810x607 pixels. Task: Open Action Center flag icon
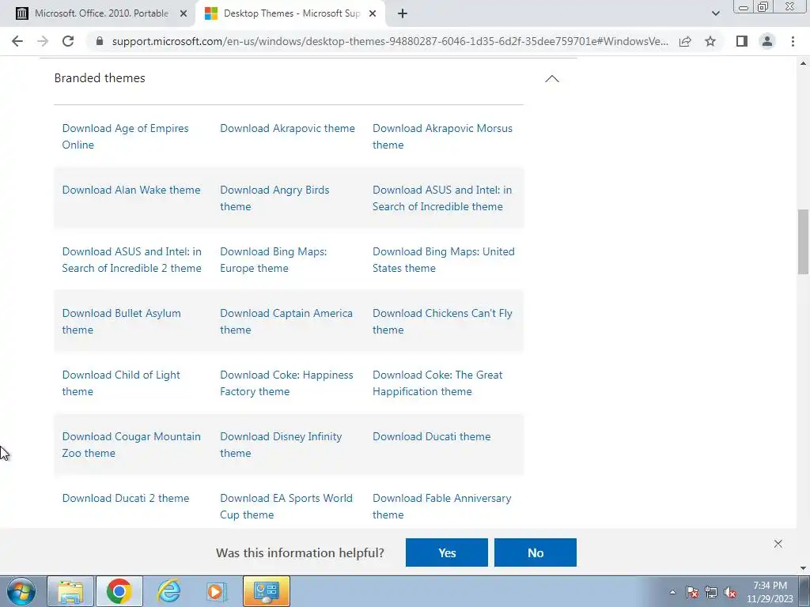(692, 592)
